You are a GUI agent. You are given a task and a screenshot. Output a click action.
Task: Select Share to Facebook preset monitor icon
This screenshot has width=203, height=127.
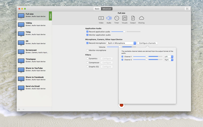[x=21, y=79]
